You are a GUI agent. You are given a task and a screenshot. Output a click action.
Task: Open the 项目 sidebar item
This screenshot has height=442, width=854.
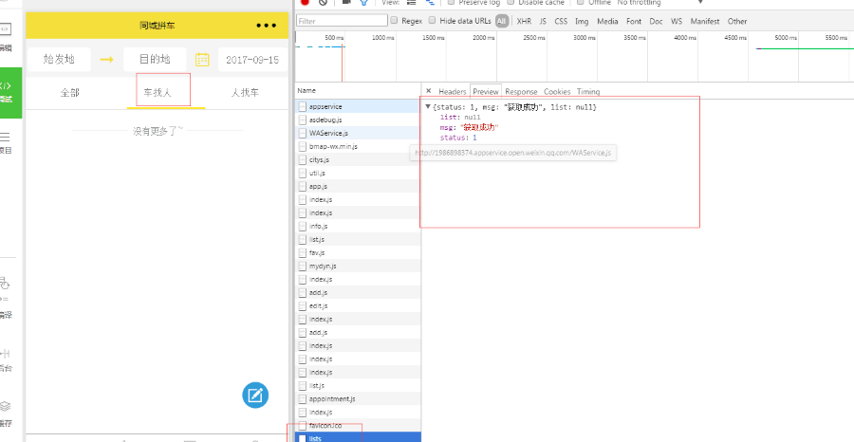(6, 143)
